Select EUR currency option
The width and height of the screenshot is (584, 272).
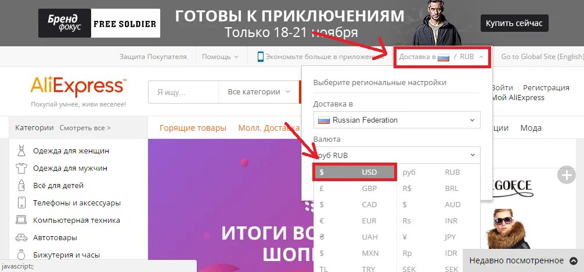point(355,221)
